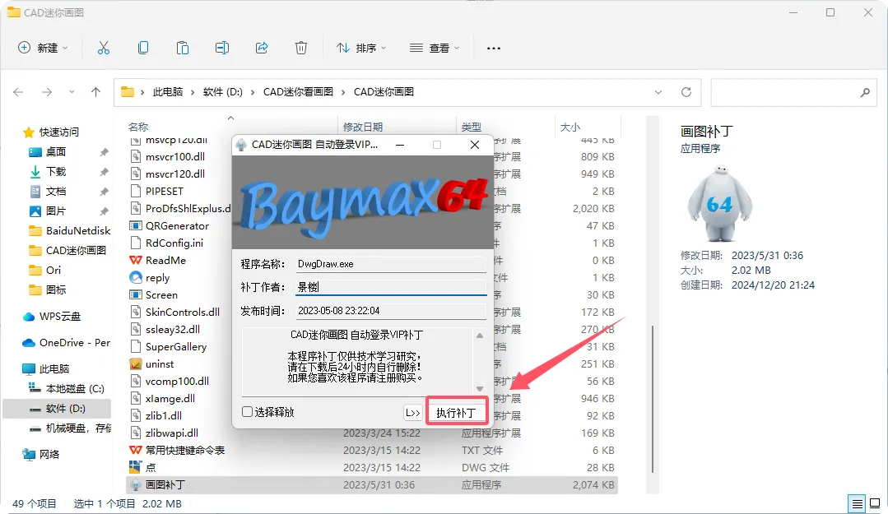Click CAD迷你看画图 in breadcrumb
Screen dimensions: 888x514
pyautogui.click(x=298, y=92)
